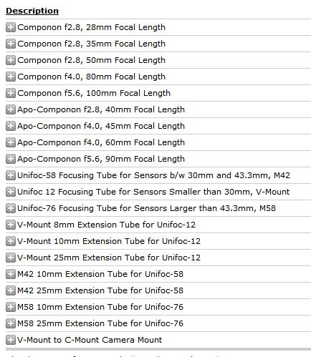Click plus icon next to V-Mount 10mm Extension Tube

pos(11,241)
